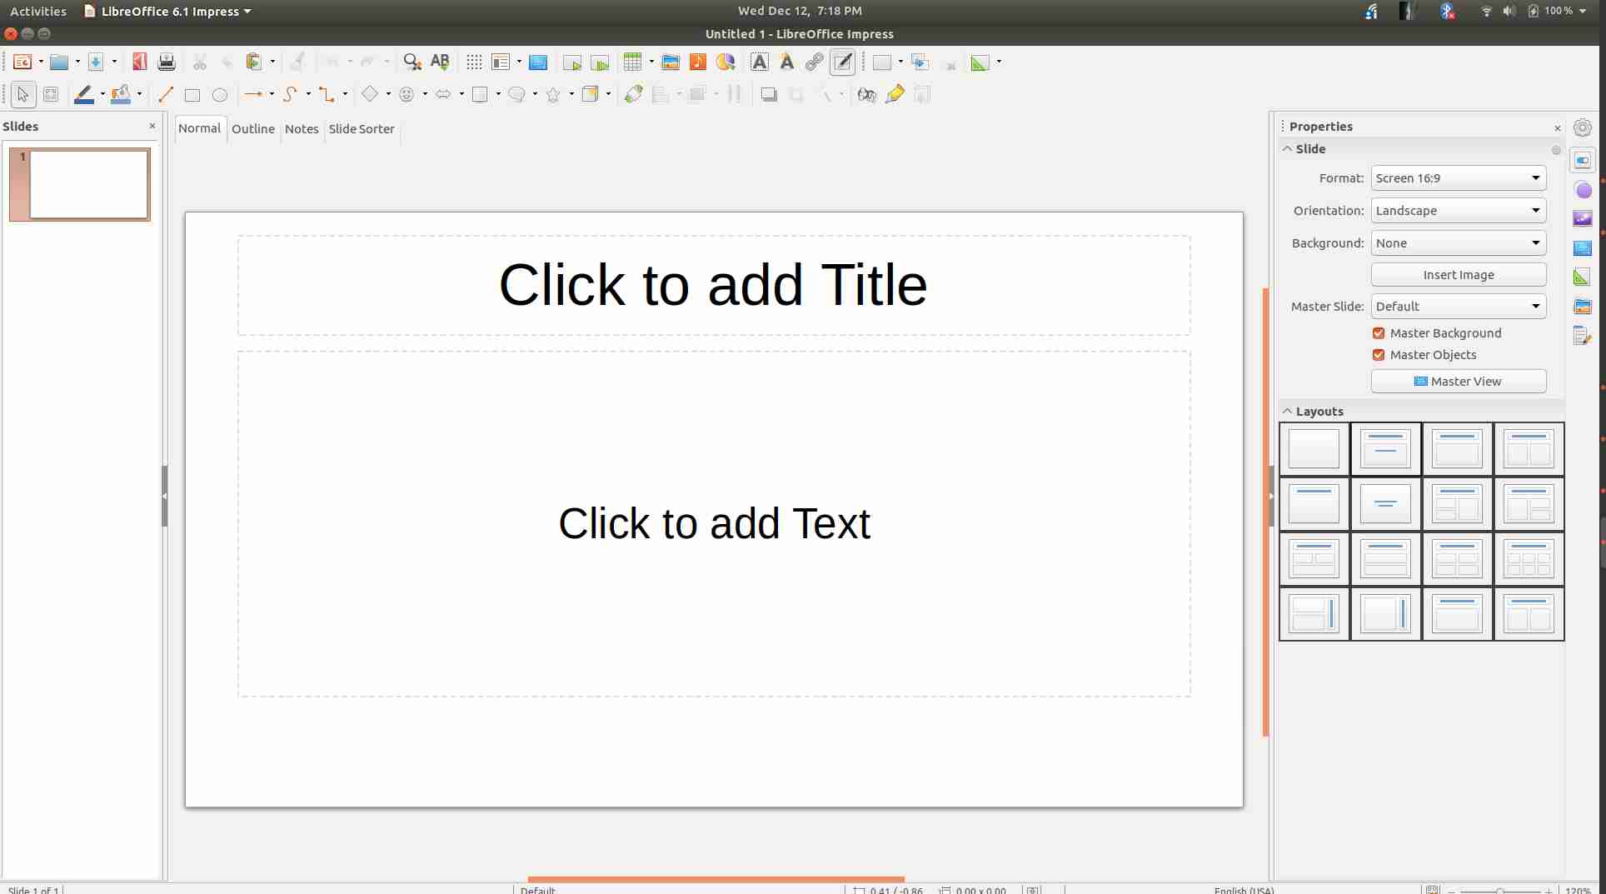
Task: Insert an image from the toolbar
Action: 671,62
